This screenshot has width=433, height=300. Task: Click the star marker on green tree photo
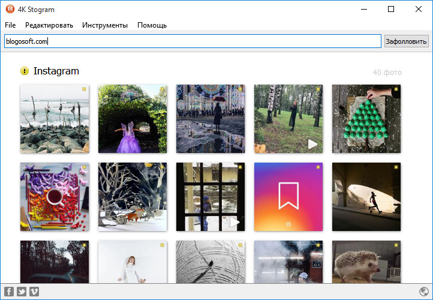point(396,89)
